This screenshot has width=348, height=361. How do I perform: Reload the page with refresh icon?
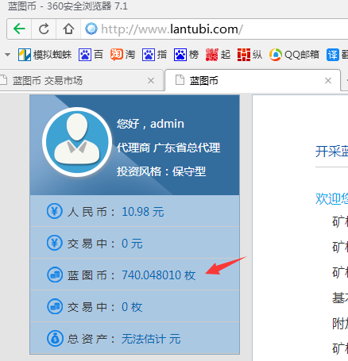pos(44,29)
